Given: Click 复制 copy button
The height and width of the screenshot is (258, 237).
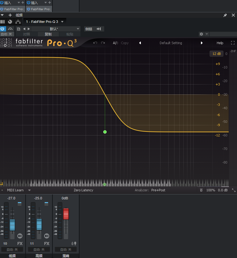Looking at the screenshot, I should point(48,34).
